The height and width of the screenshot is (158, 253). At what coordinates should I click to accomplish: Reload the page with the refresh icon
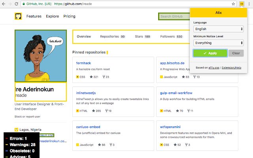16,4
